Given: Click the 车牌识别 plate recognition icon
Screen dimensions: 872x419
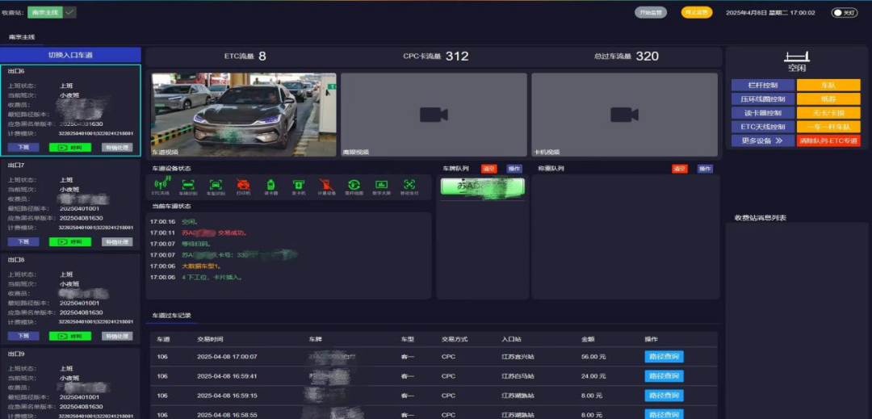Looking at the screenshot, I should 188,186.
